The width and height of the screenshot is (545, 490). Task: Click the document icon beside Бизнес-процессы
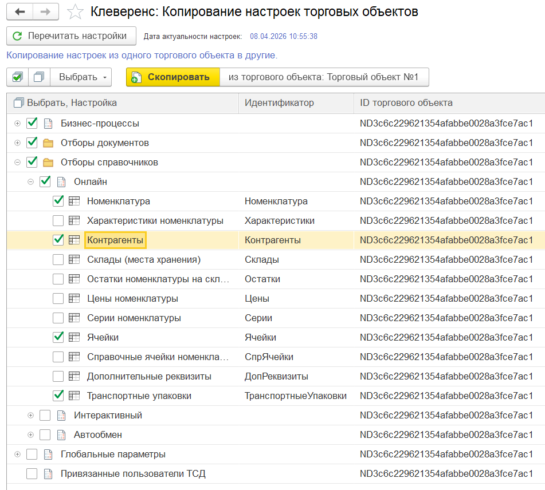48,123
